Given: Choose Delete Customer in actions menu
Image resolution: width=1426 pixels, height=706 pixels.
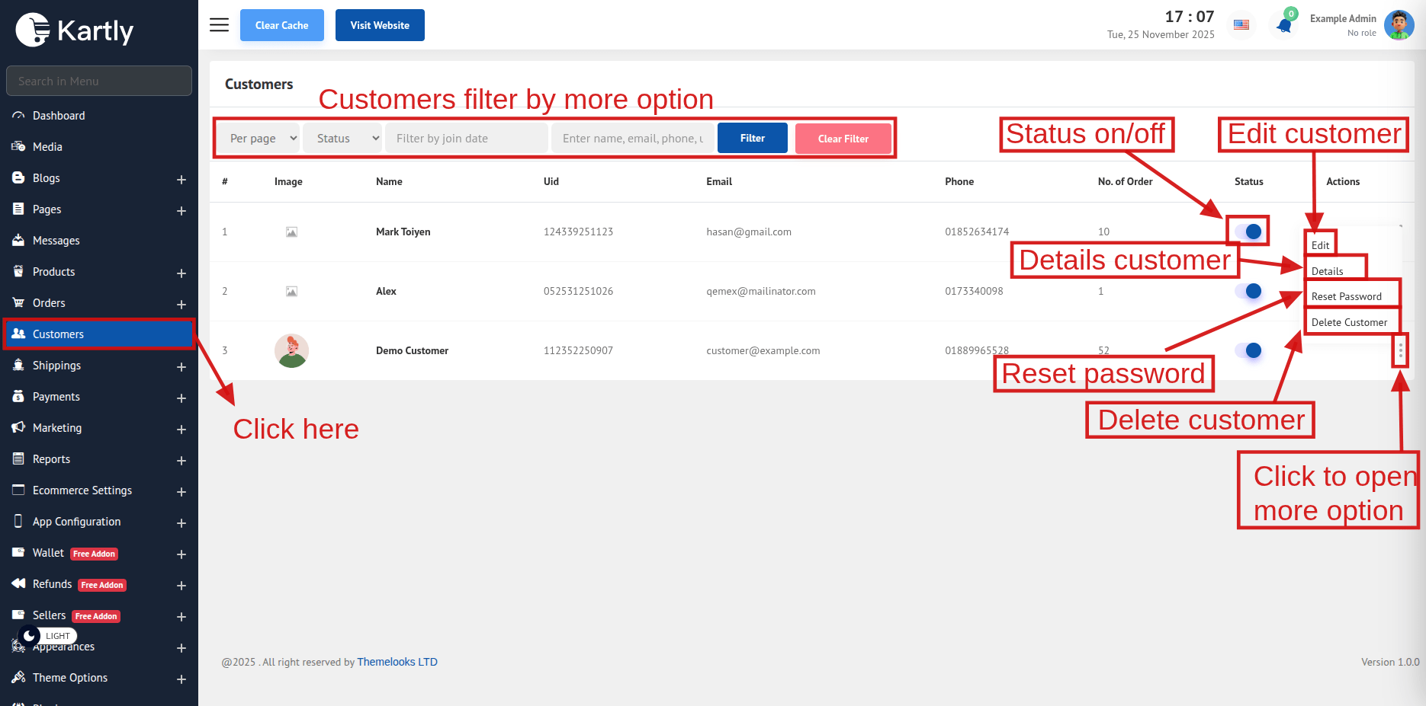Looking at the screenshot, I should point(1349,322).
